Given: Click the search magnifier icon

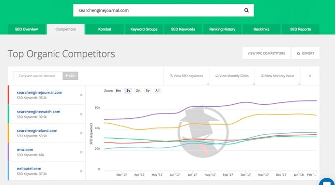Looking at the screenshot, I should click(246, 10).
